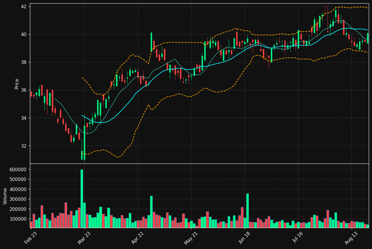
Task: Click the price tick label 32
Action: coord(24,146)
